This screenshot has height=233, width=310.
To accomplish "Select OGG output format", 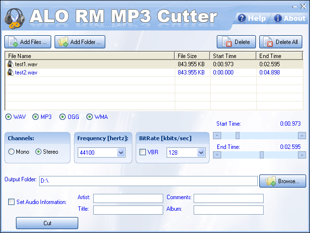I will point(62,117).
